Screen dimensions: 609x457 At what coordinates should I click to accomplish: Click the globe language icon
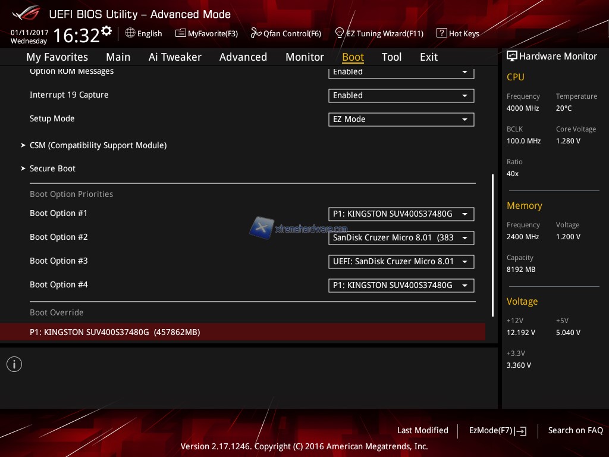(x=130, y=33)
